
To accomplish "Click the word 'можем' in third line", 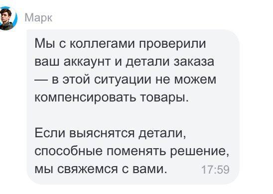I will click(x=195, y=80).
